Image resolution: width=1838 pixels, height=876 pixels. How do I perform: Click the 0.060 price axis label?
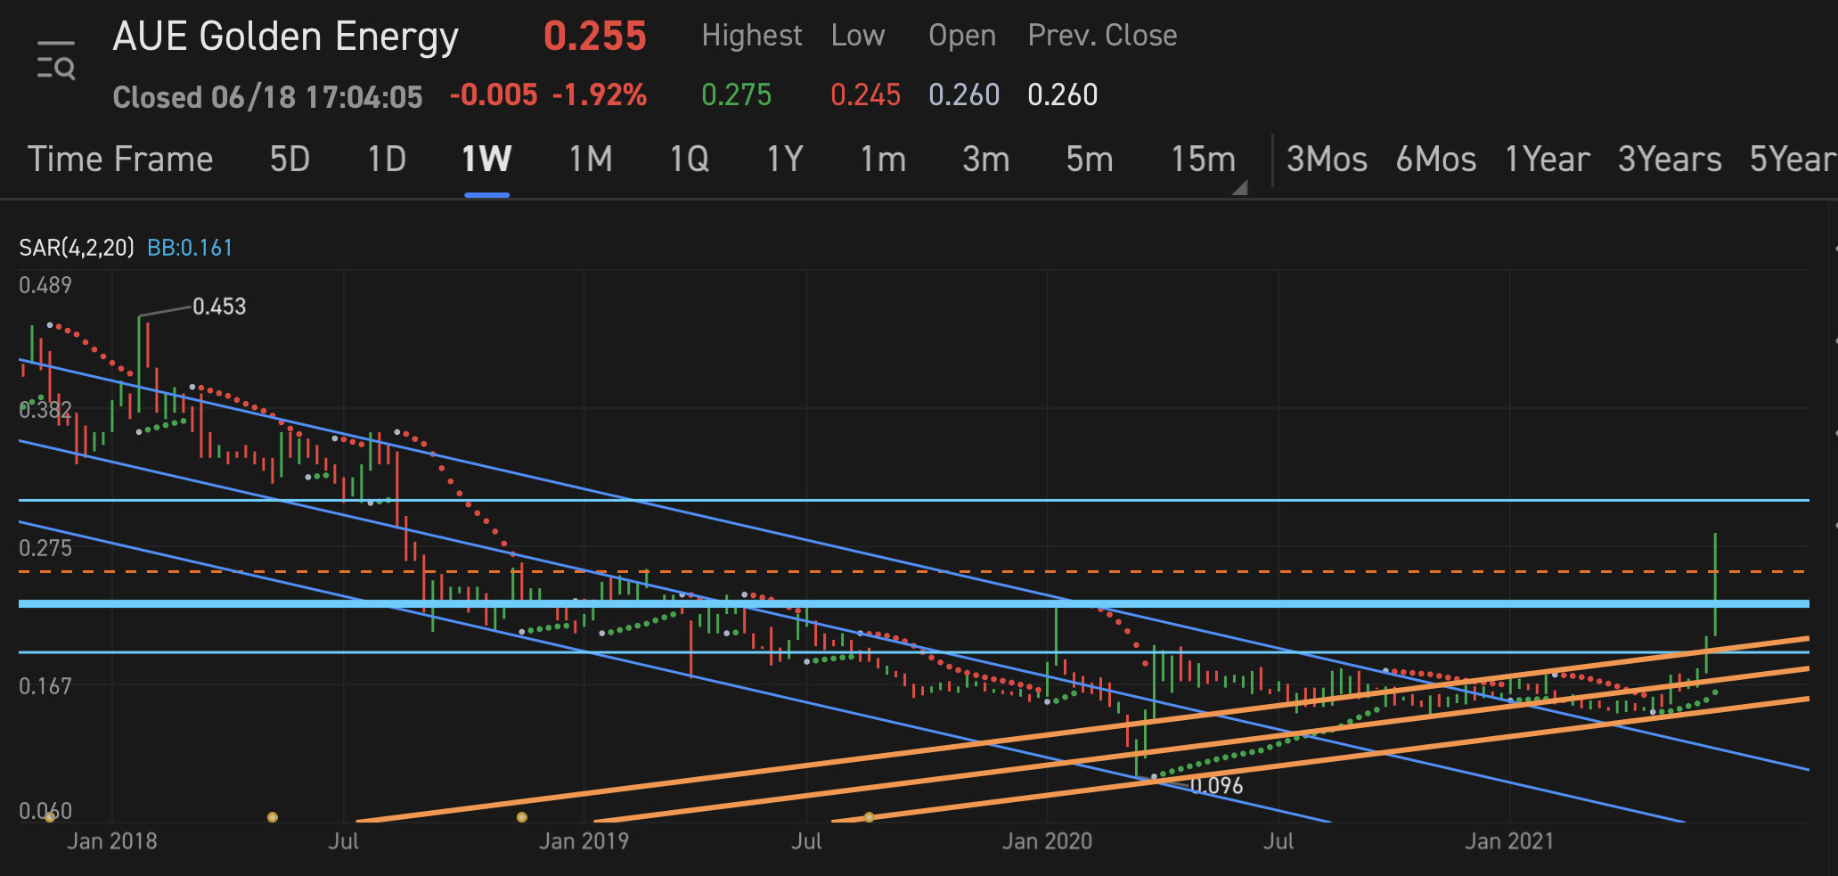tap(45, 811)
